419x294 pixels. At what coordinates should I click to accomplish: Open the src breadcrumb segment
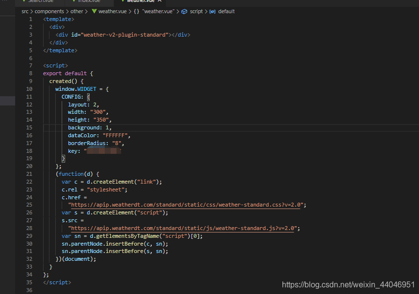point(25,11)
